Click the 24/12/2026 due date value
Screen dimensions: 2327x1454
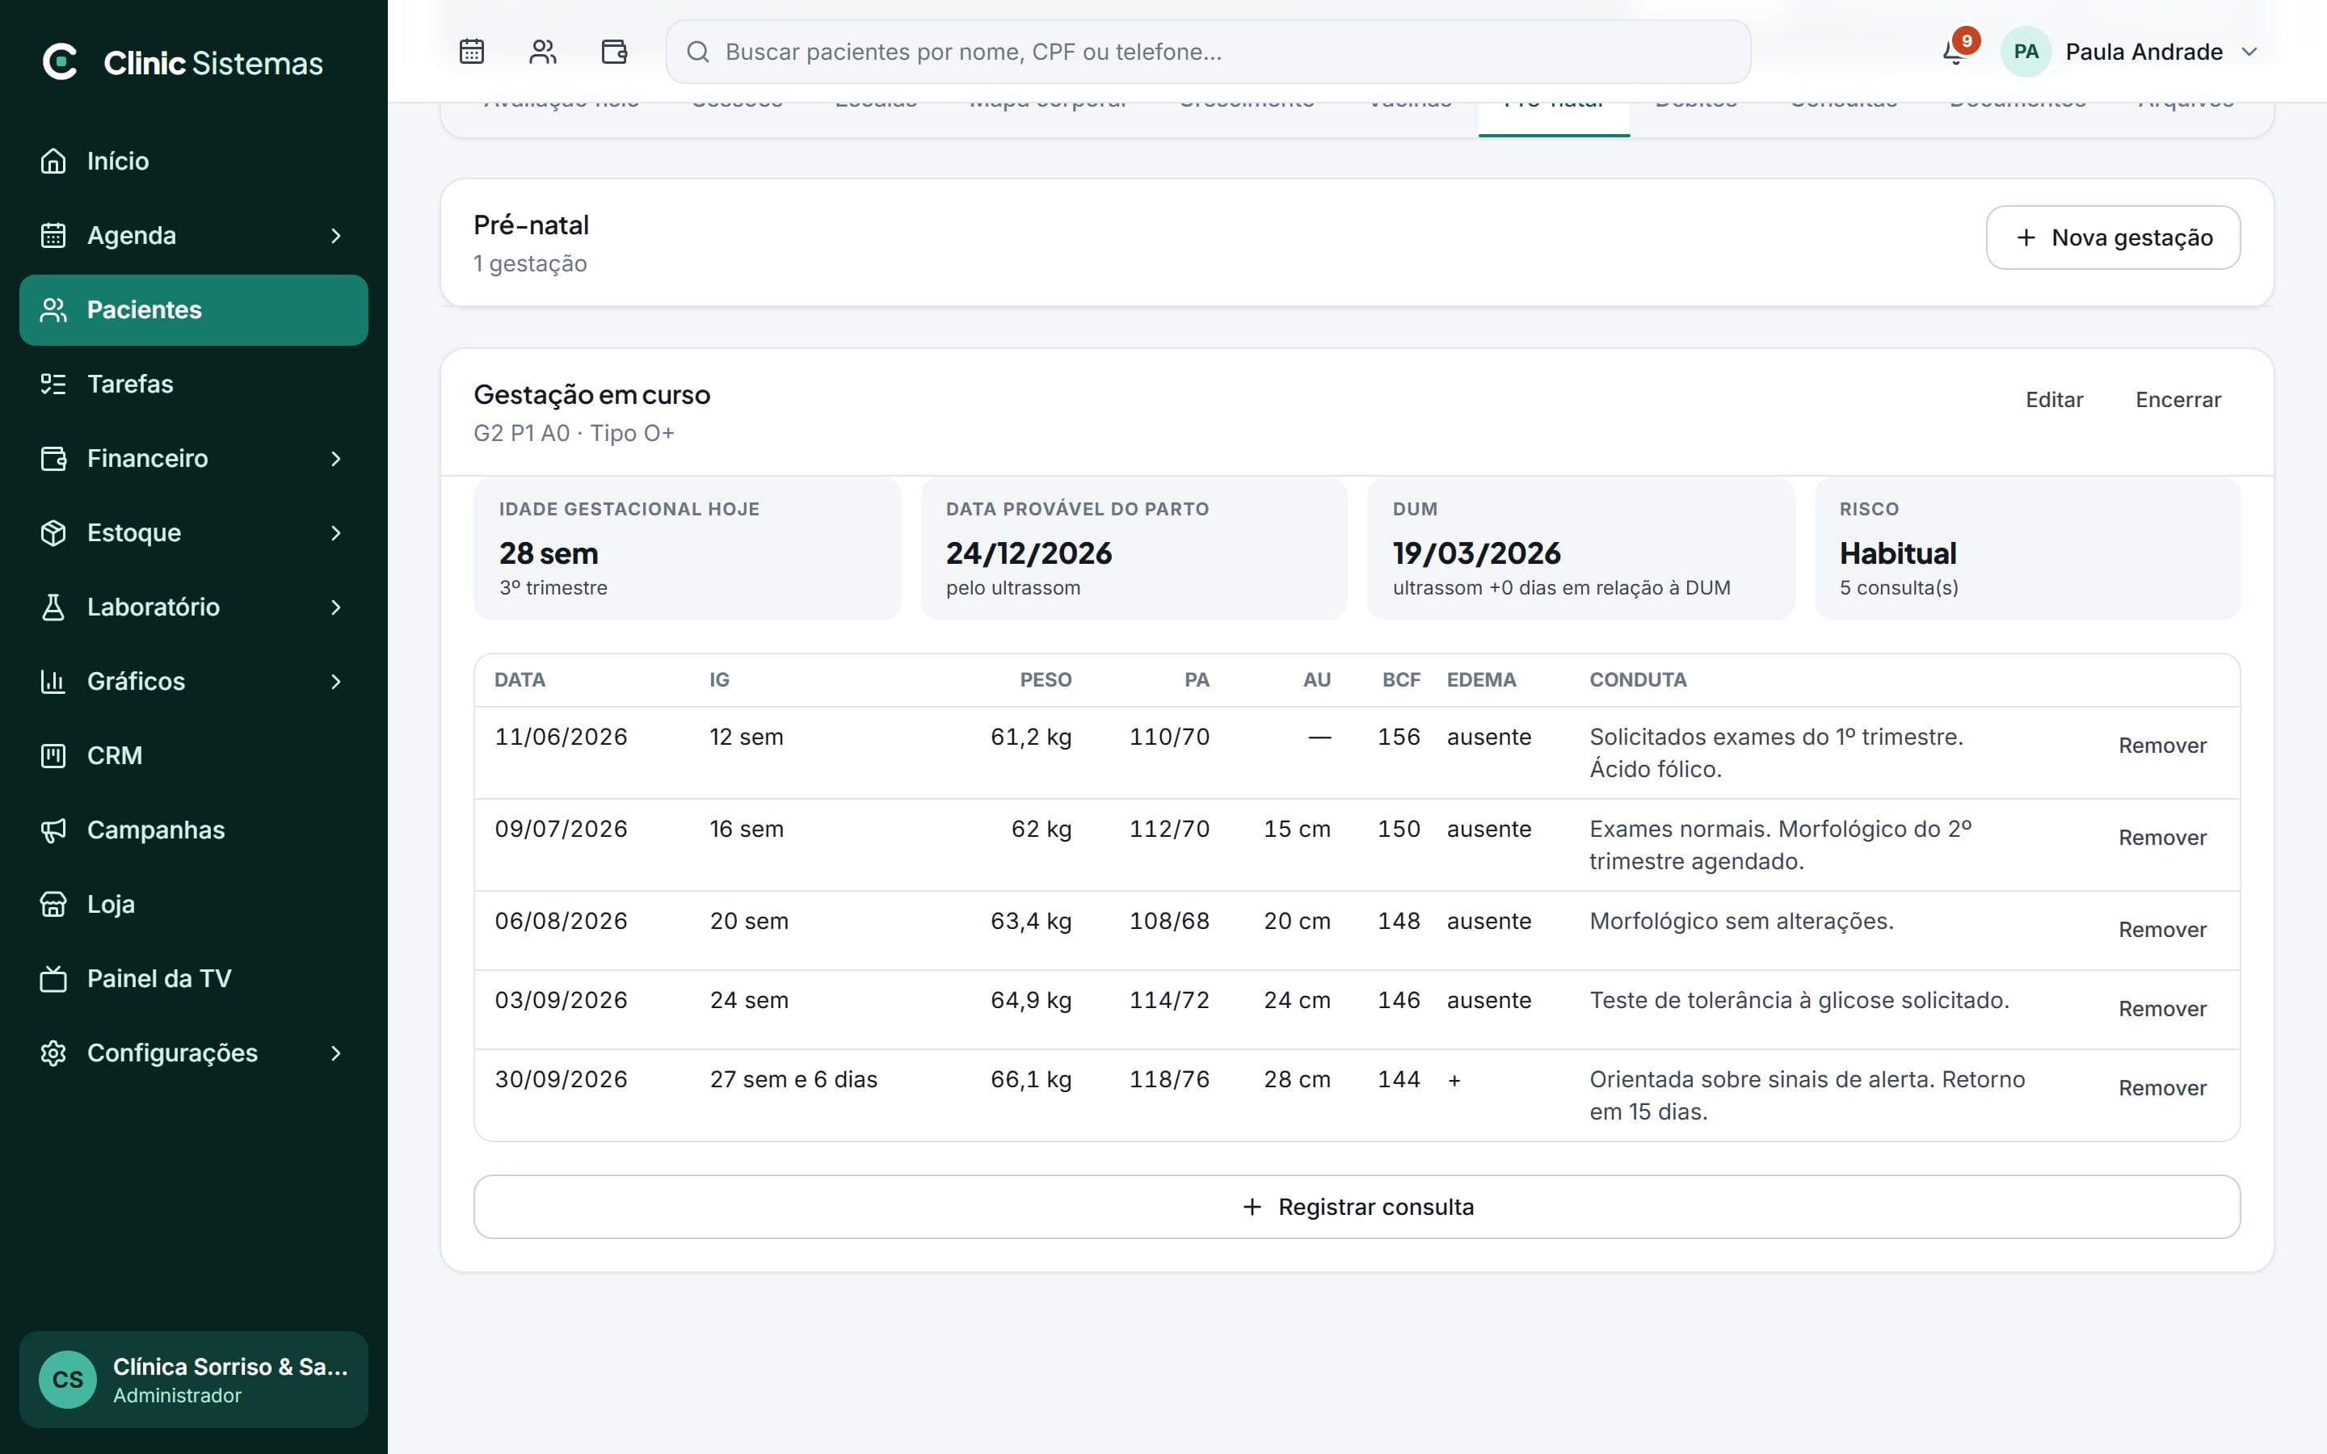1028,554
